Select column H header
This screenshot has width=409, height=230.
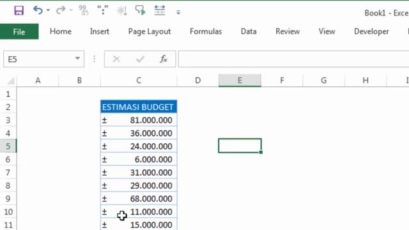click(366, 80)
